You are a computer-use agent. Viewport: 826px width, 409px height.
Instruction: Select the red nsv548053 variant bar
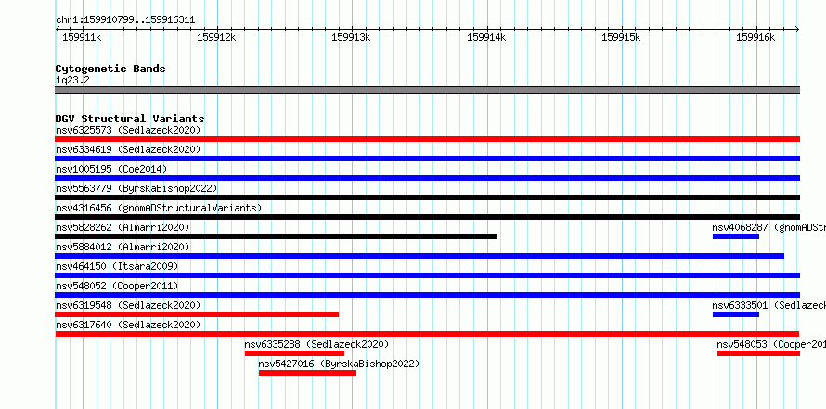(x=758, y=353)
